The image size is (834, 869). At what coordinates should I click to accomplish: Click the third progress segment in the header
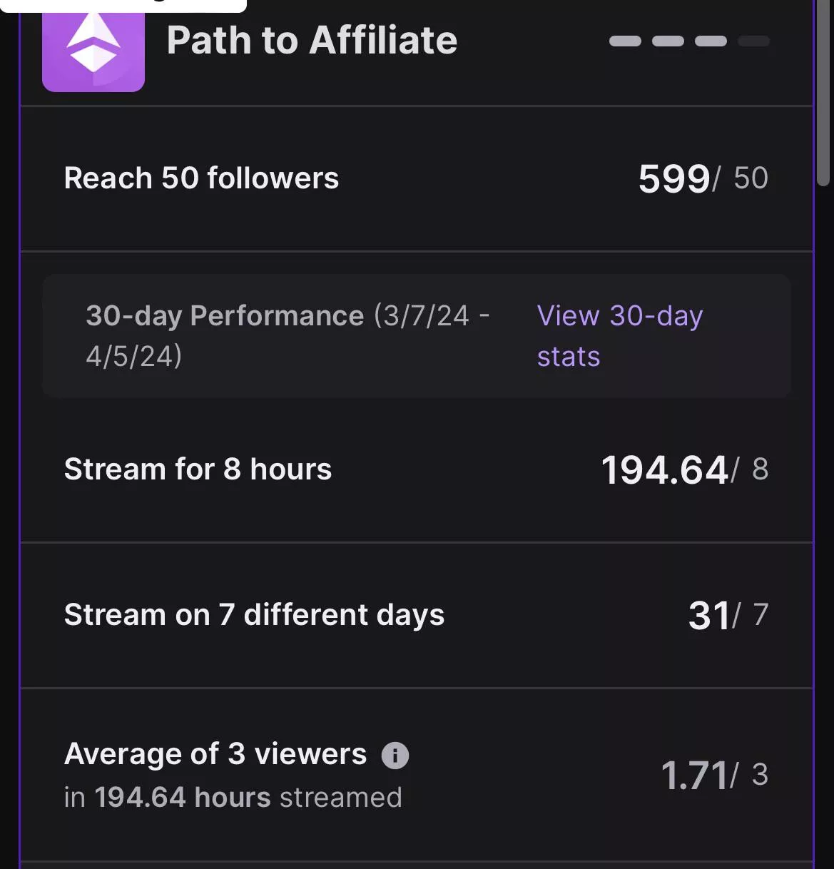click(711, 41)
